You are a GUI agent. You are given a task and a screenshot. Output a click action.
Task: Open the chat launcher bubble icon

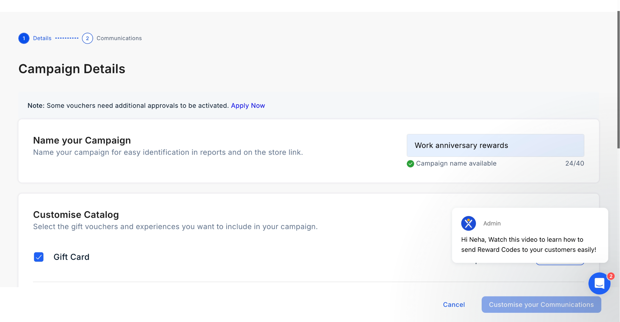pos(599,283)
